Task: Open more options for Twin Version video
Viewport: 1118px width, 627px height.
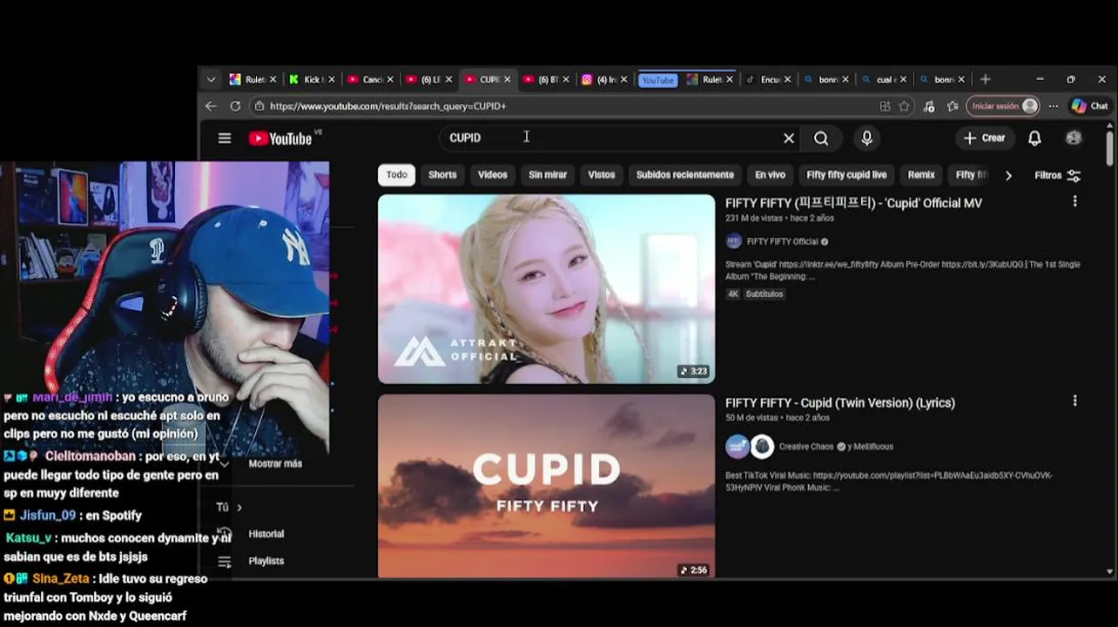Action: pos(1074,401)
